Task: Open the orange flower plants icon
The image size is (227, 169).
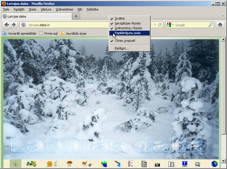Action: 52,164
